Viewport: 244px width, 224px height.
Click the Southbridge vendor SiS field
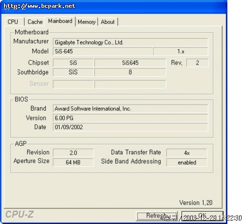coord(73,72)
